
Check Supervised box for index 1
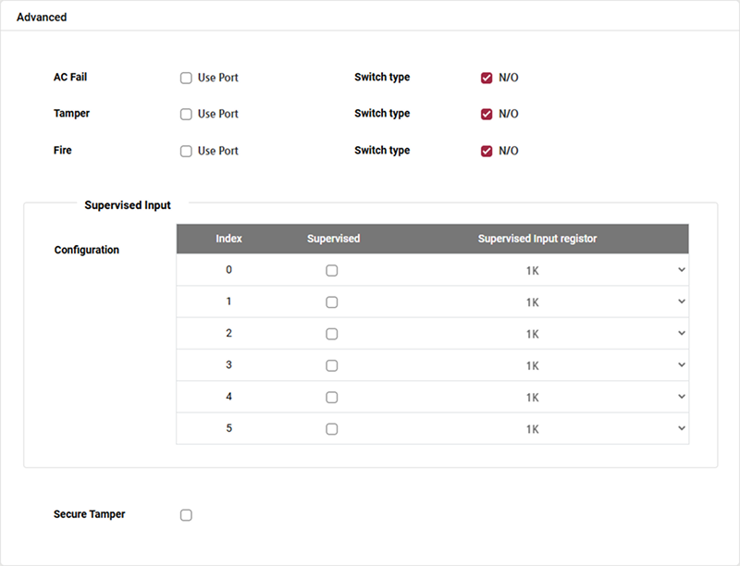[x=332, y=302]
